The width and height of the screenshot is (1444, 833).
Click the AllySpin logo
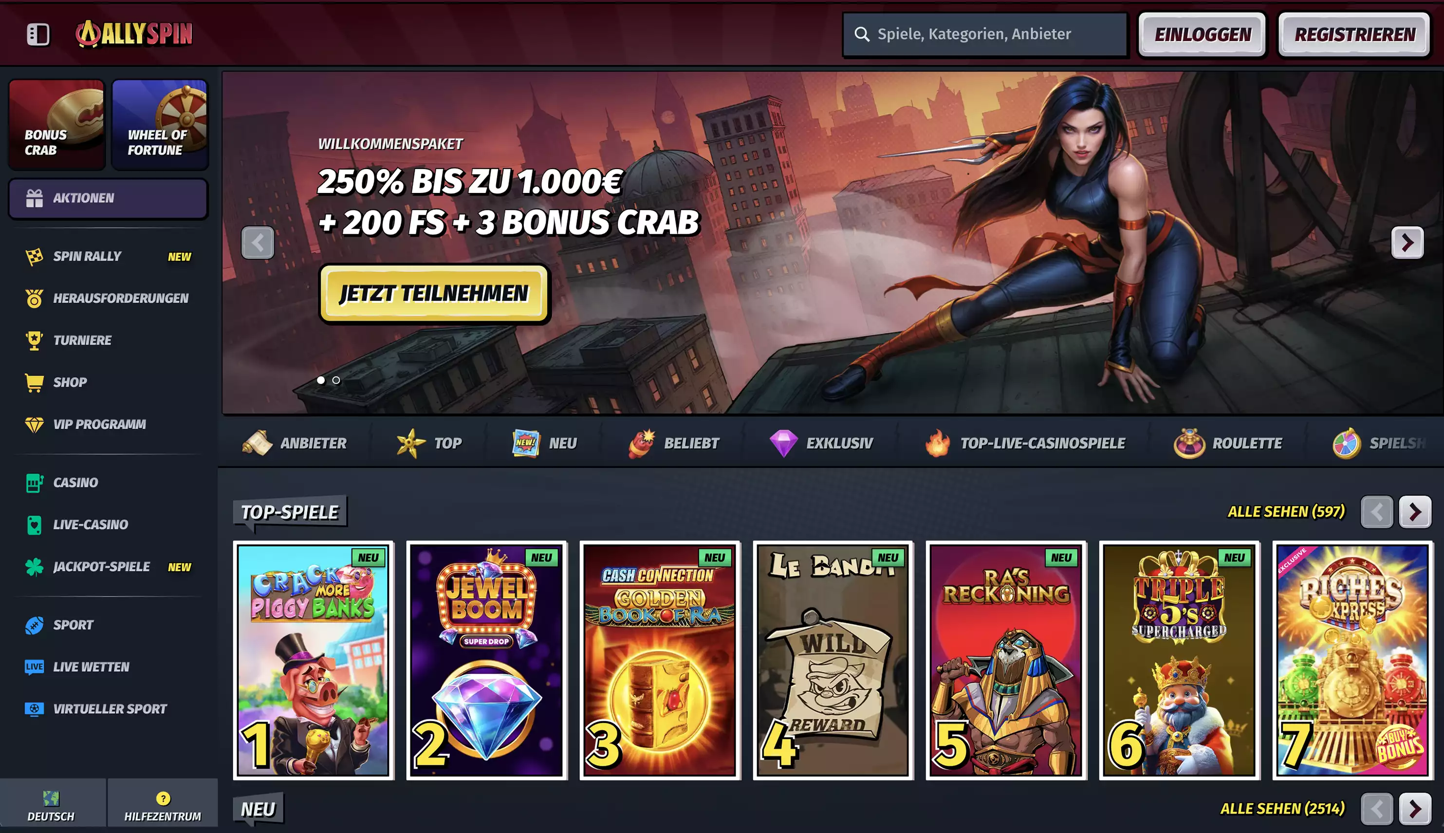[x=134, y=34]
